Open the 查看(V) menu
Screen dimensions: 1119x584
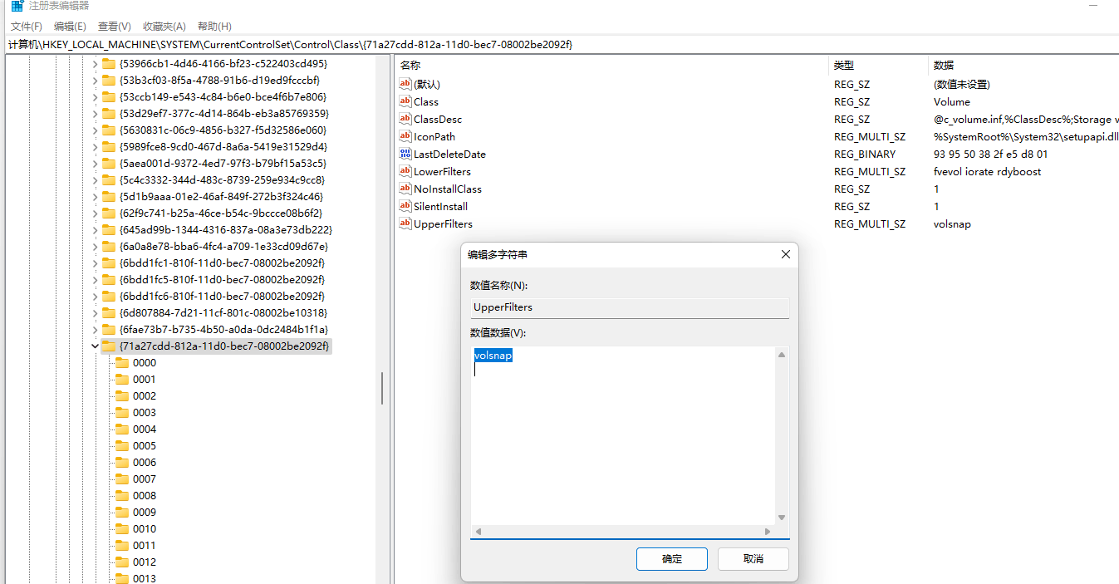click(x=115, y=27)
